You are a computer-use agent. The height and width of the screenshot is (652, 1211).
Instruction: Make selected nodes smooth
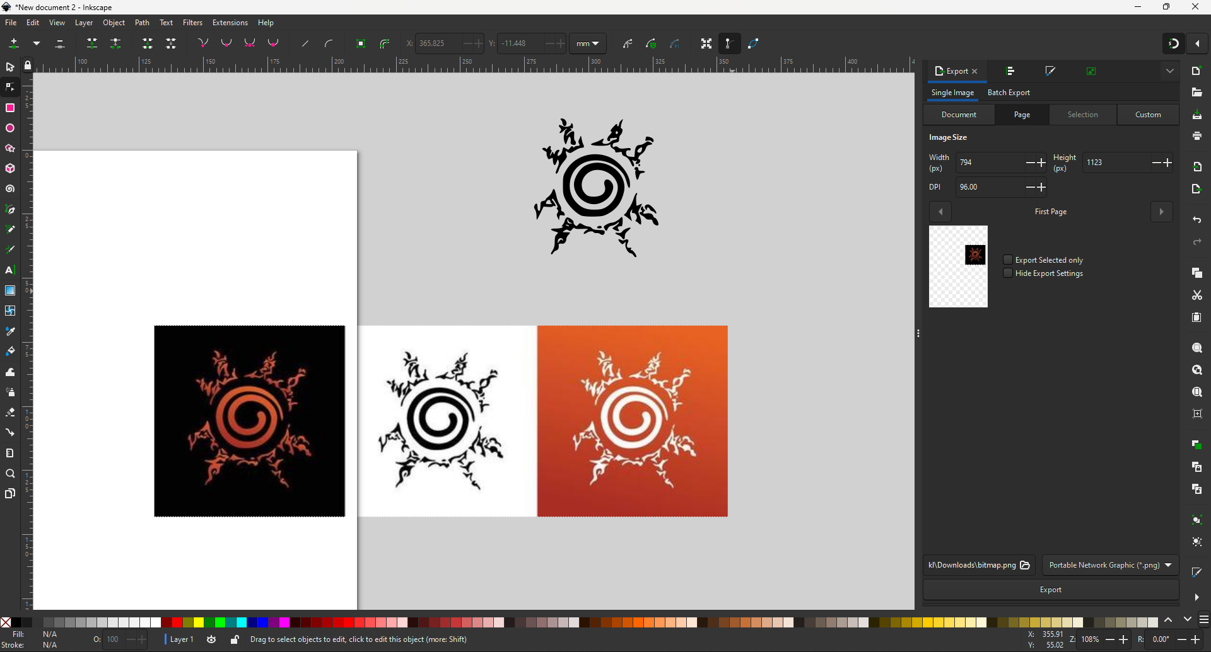pos(226,43)
